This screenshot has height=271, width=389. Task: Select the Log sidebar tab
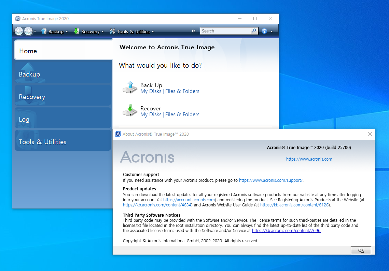point(63,118)
